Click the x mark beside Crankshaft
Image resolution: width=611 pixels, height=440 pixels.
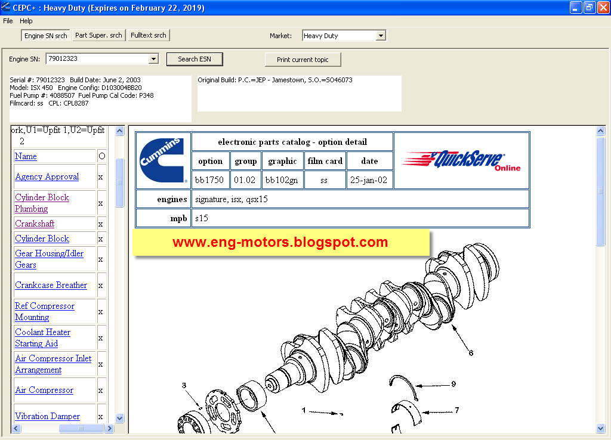(x=100, y=224)
